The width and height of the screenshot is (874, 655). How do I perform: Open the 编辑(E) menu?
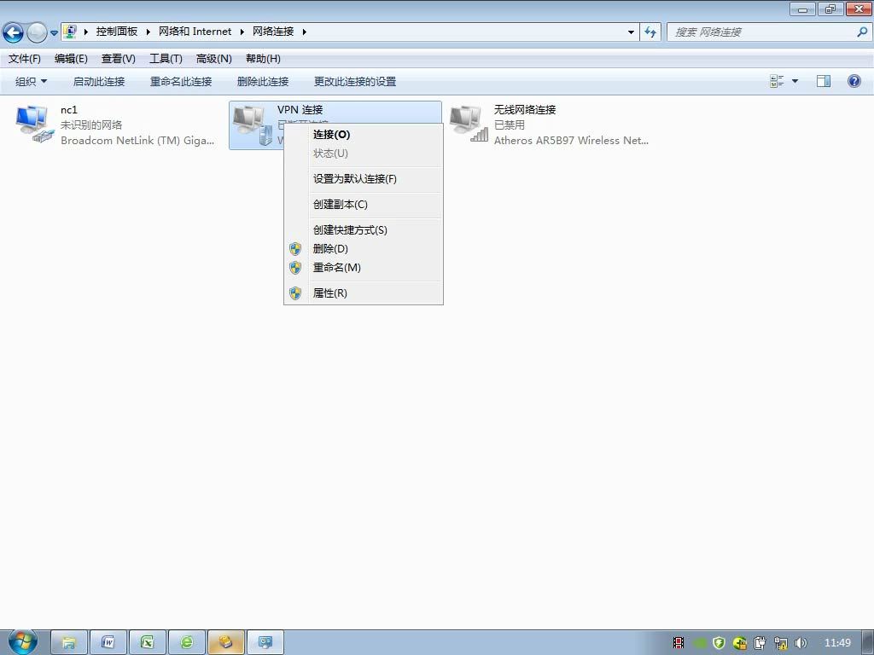click(x=71, y=59)
